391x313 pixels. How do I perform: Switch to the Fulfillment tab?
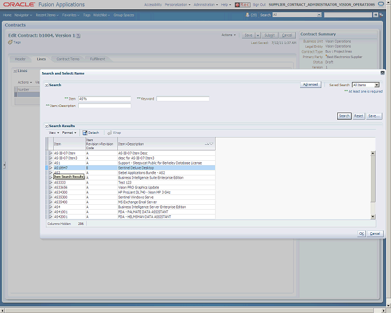(x=98, y=59)
